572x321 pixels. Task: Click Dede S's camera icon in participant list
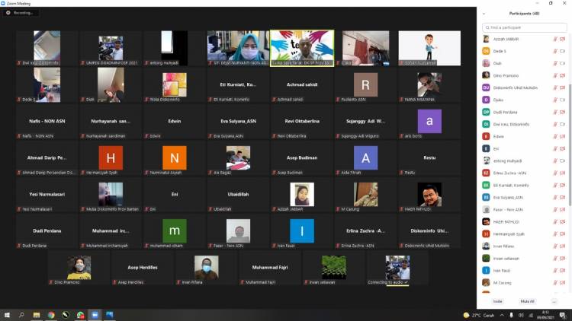click(x=561, y=51)
